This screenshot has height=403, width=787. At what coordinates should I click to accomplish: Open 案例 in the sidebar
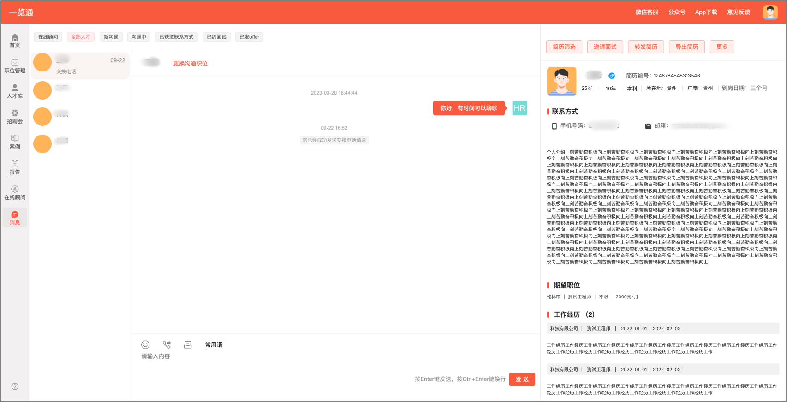click(15, 142)
